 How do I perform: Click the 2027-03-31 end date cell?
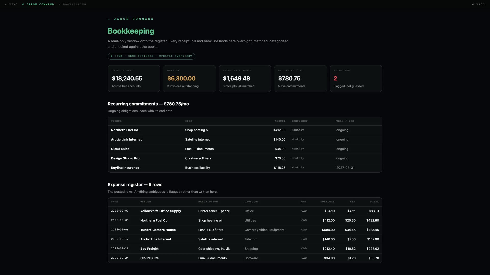pyautogui.click(x=345, y=168)
